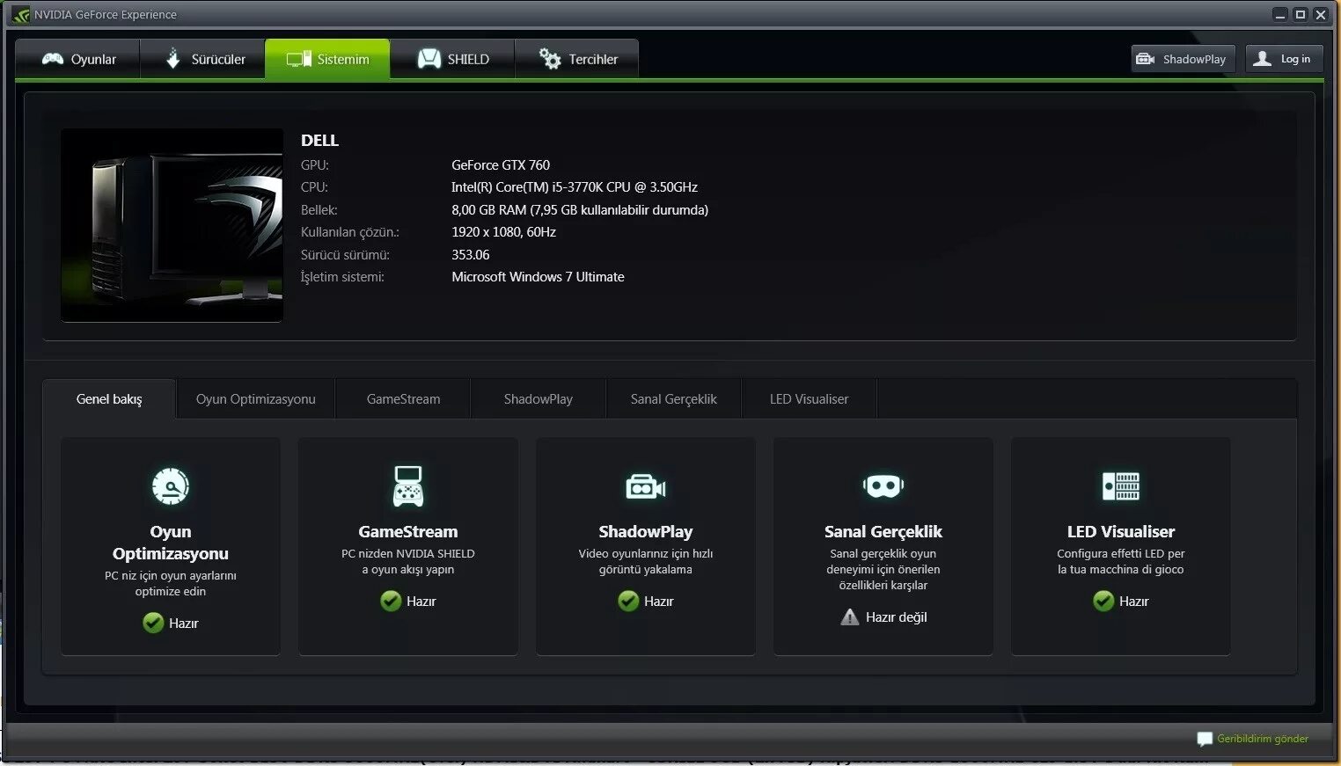
Task: Click green checkmark under GameStream card
Action: point(391,601)
